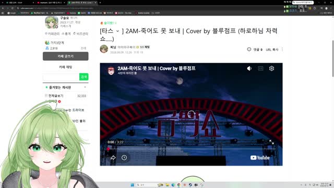Focus the cafe search input field
Screen dimensions: 334x188
point(61,77)
